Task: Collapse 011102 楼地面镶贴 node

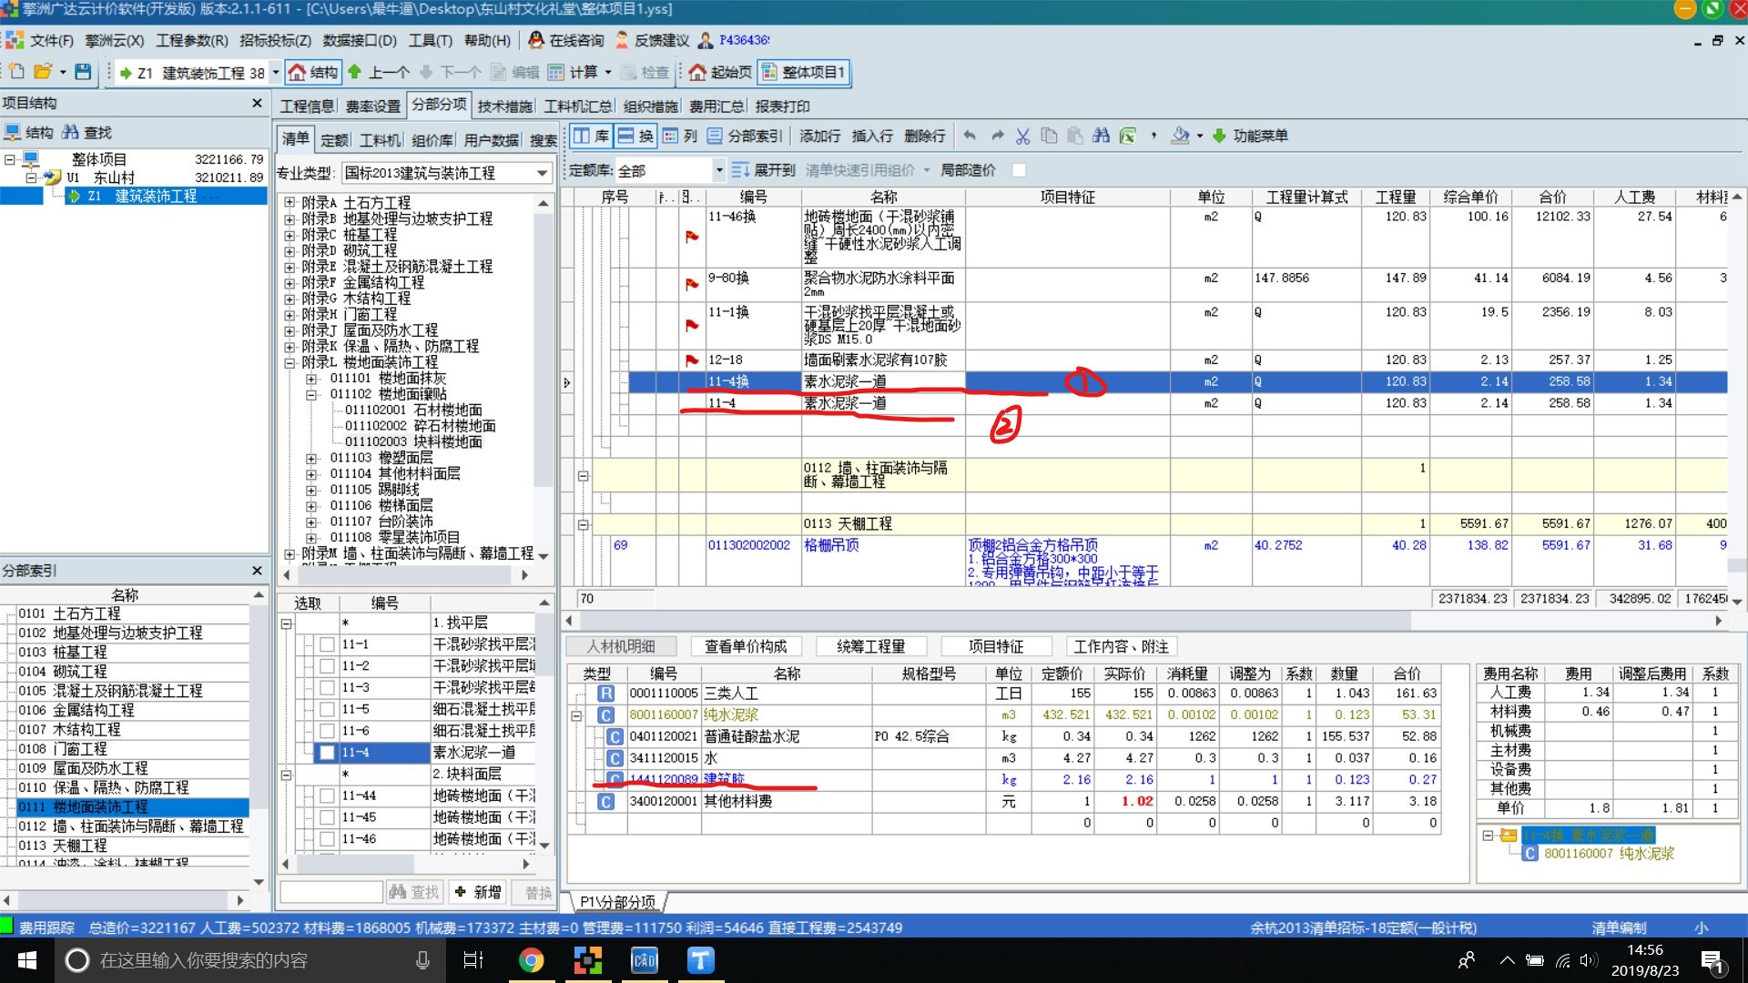Action: point(311,394)
